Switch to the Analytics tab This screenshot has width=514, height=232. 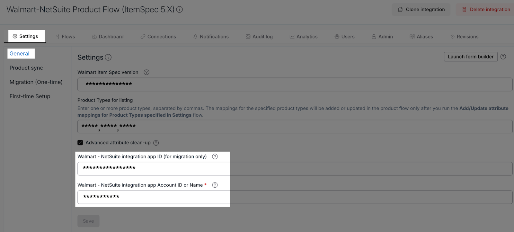click(303, 37)
